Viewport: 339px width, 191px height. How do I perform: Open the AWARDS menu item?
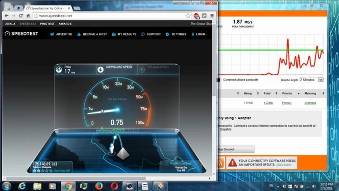(x=65, y=23)
